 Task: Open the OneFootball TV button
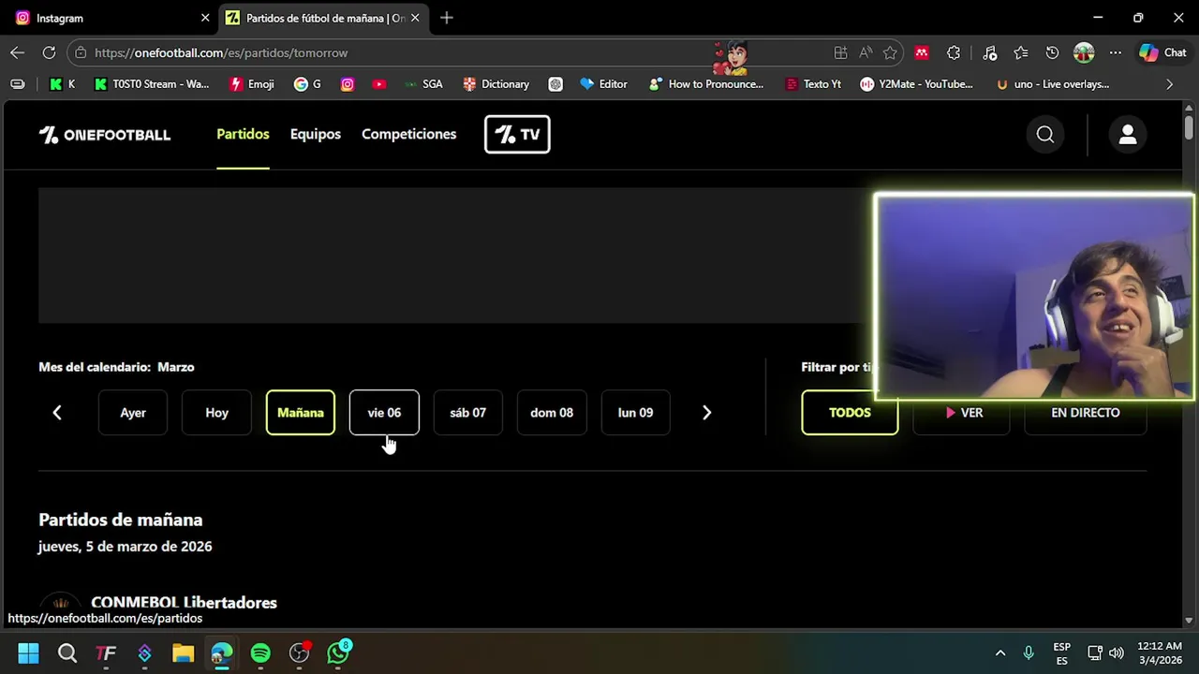pos(517,134)
